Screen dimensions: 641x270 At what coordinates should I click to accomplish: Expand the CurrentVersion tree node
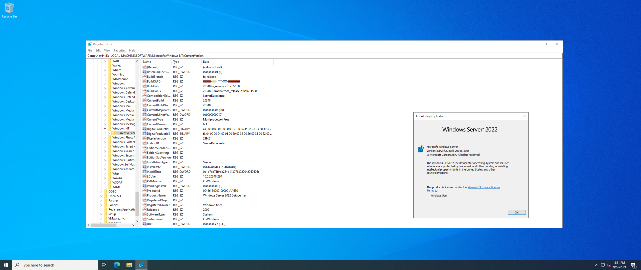pyautogui.click(x=109, y=133)
